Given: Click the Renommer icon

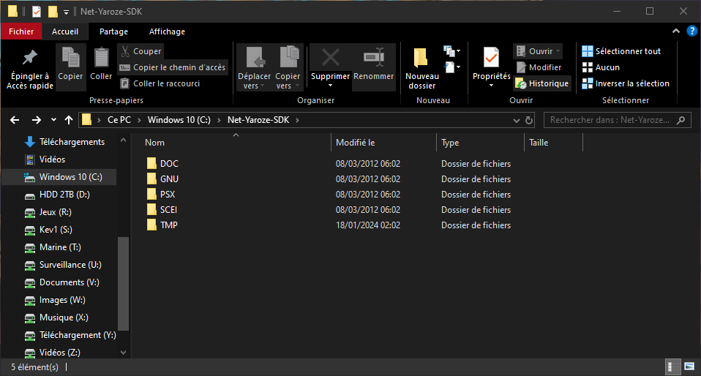Looking at the screenshot, I should 374,58.
